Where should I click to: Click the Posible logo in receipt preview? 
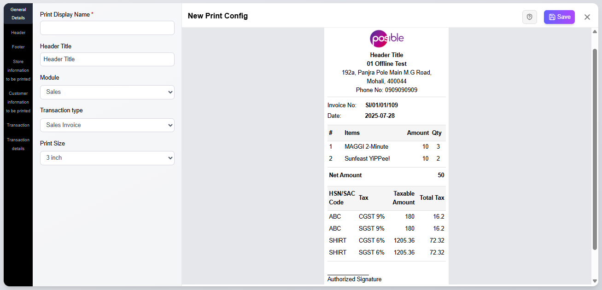pyautogui.click(x=386, y=38)
